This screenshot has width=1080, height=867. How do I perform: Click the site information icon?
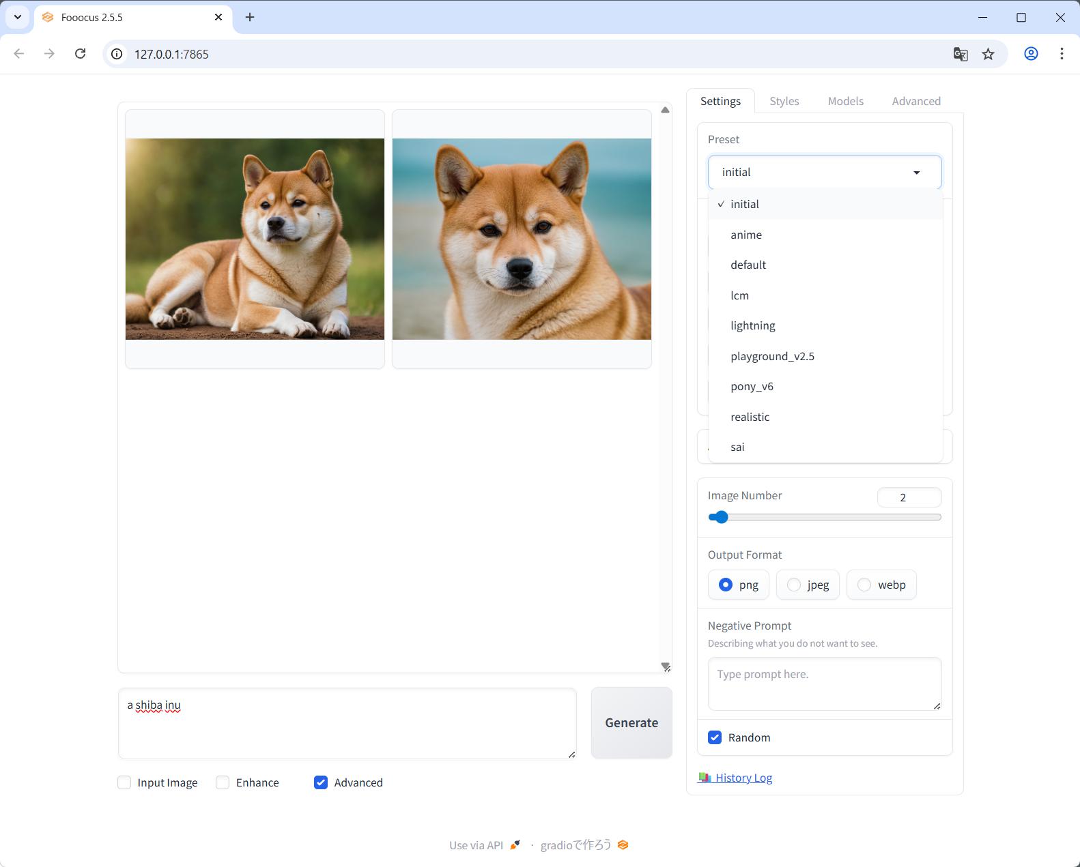(117, 54)
